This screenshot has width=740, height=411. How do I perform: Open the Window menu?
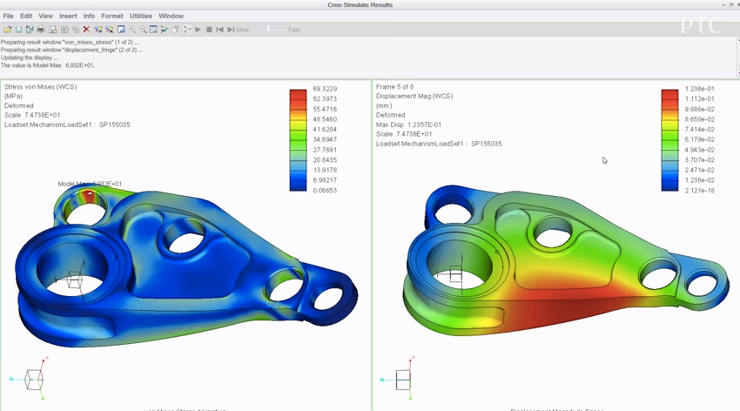(x=171, y=16)
